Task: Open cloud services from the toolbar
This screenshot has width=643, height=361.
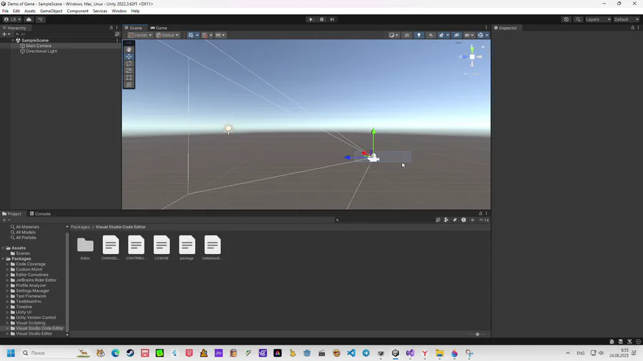Action: pyautogui.click(x=29, y=19)
